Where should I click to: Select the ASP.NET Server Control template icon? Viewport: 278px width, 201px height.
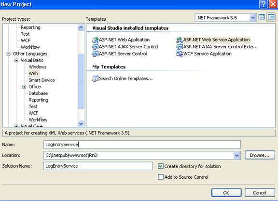95,54
